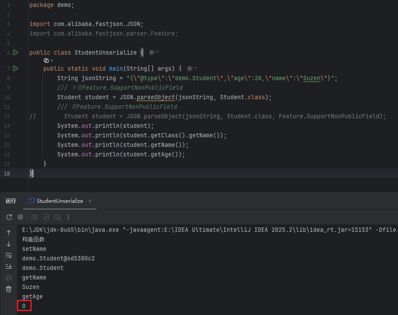Image resolution: width=398 pixels, height=315 pixels.
Task: Toggle scroll-to-end in the console
Action: click(9, 266)
